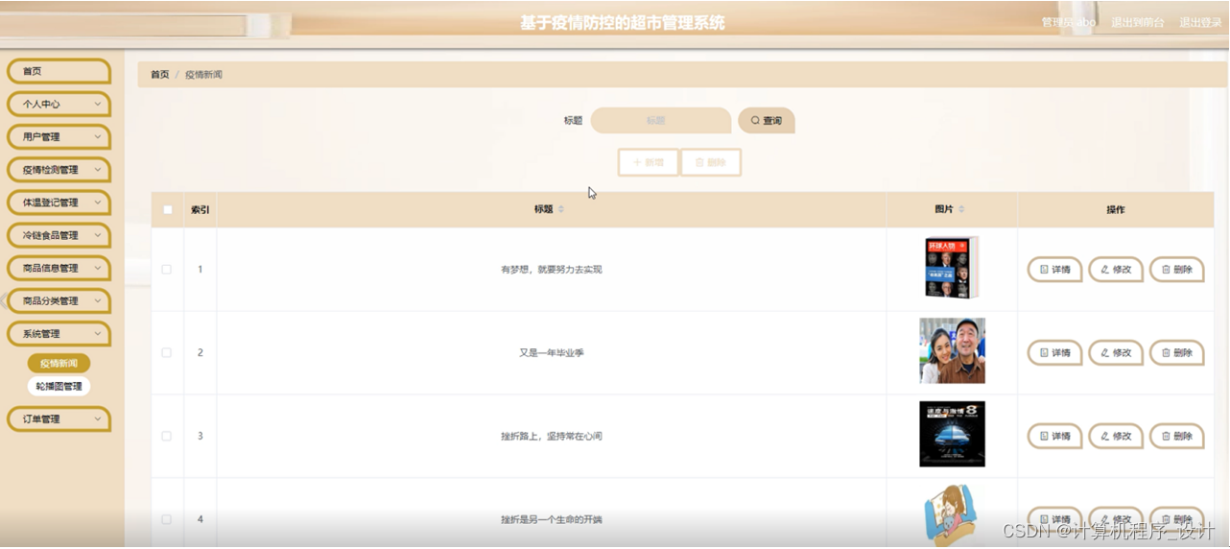Click 首页 in the breadcrumb
Viewport: 1230px width, 549px height.
coord(159,75)
